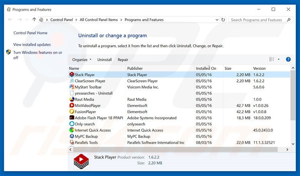Screen dimensions: 300x176
Task: Go up one level with the up arrow
Action: click(x=34, y=19)
